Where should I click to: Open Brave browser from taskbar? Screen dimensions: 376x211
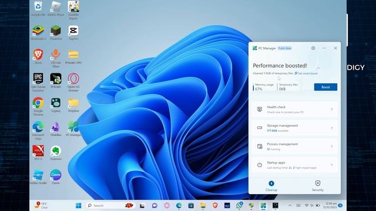[215, 205]
